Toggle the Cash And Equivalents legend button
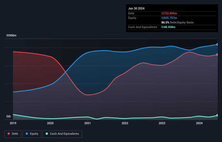The height and width of the screenshot is (142, 222). (x=62, y=134)
